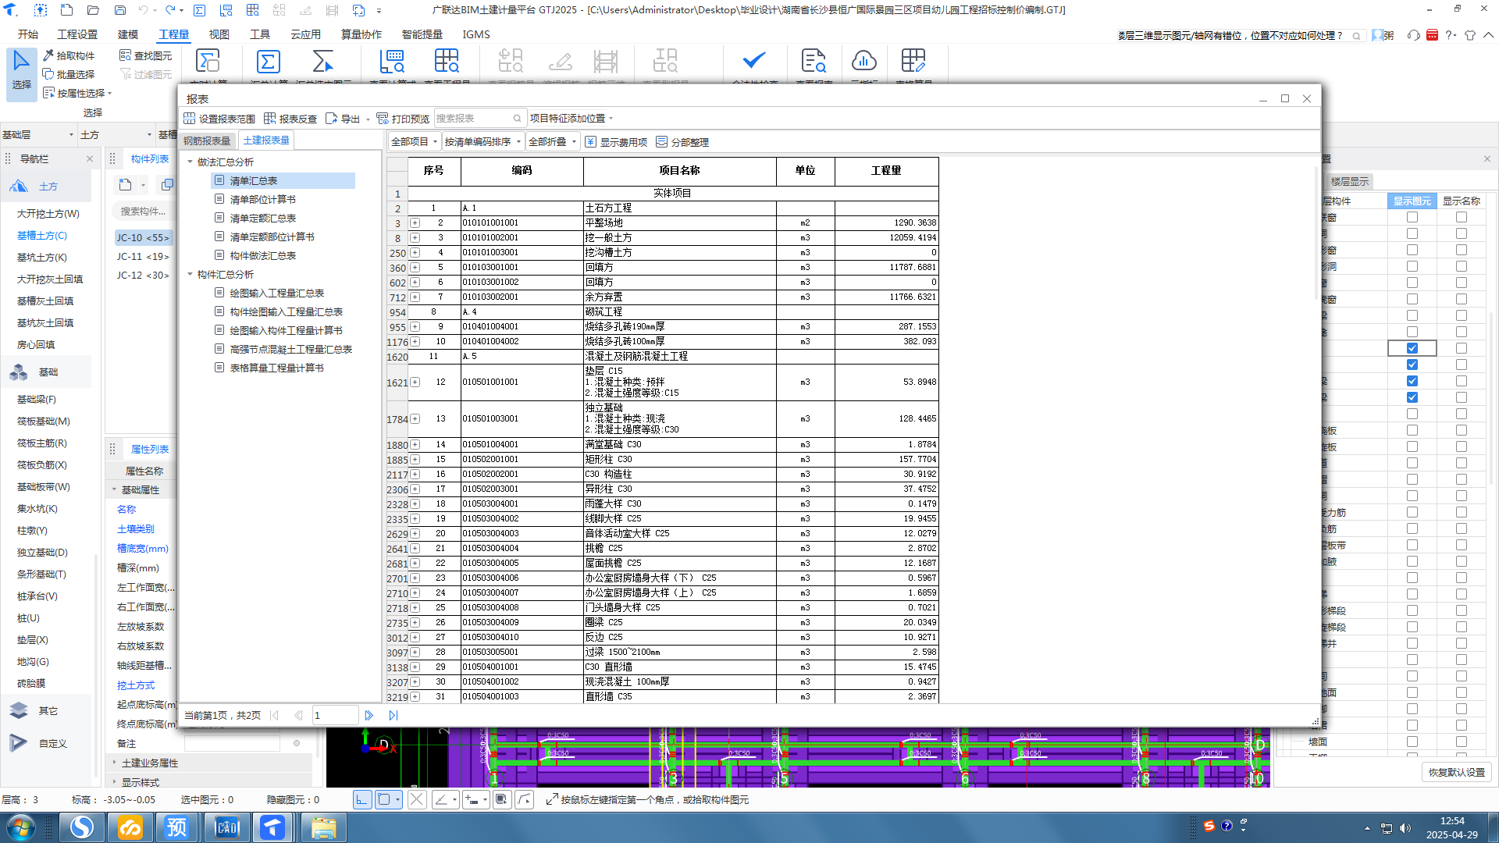The width and height of the screenshot is (1499, 843).
Task: Click the cross-selection icon in bottom status bar
Action: (x=417, y=799)
